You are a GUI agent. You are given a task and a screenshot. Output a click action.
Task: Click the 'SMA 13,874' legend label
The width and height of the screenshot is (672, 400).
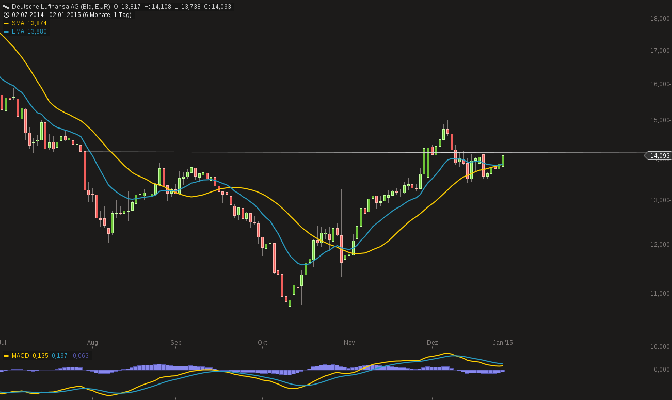point(29,23)
